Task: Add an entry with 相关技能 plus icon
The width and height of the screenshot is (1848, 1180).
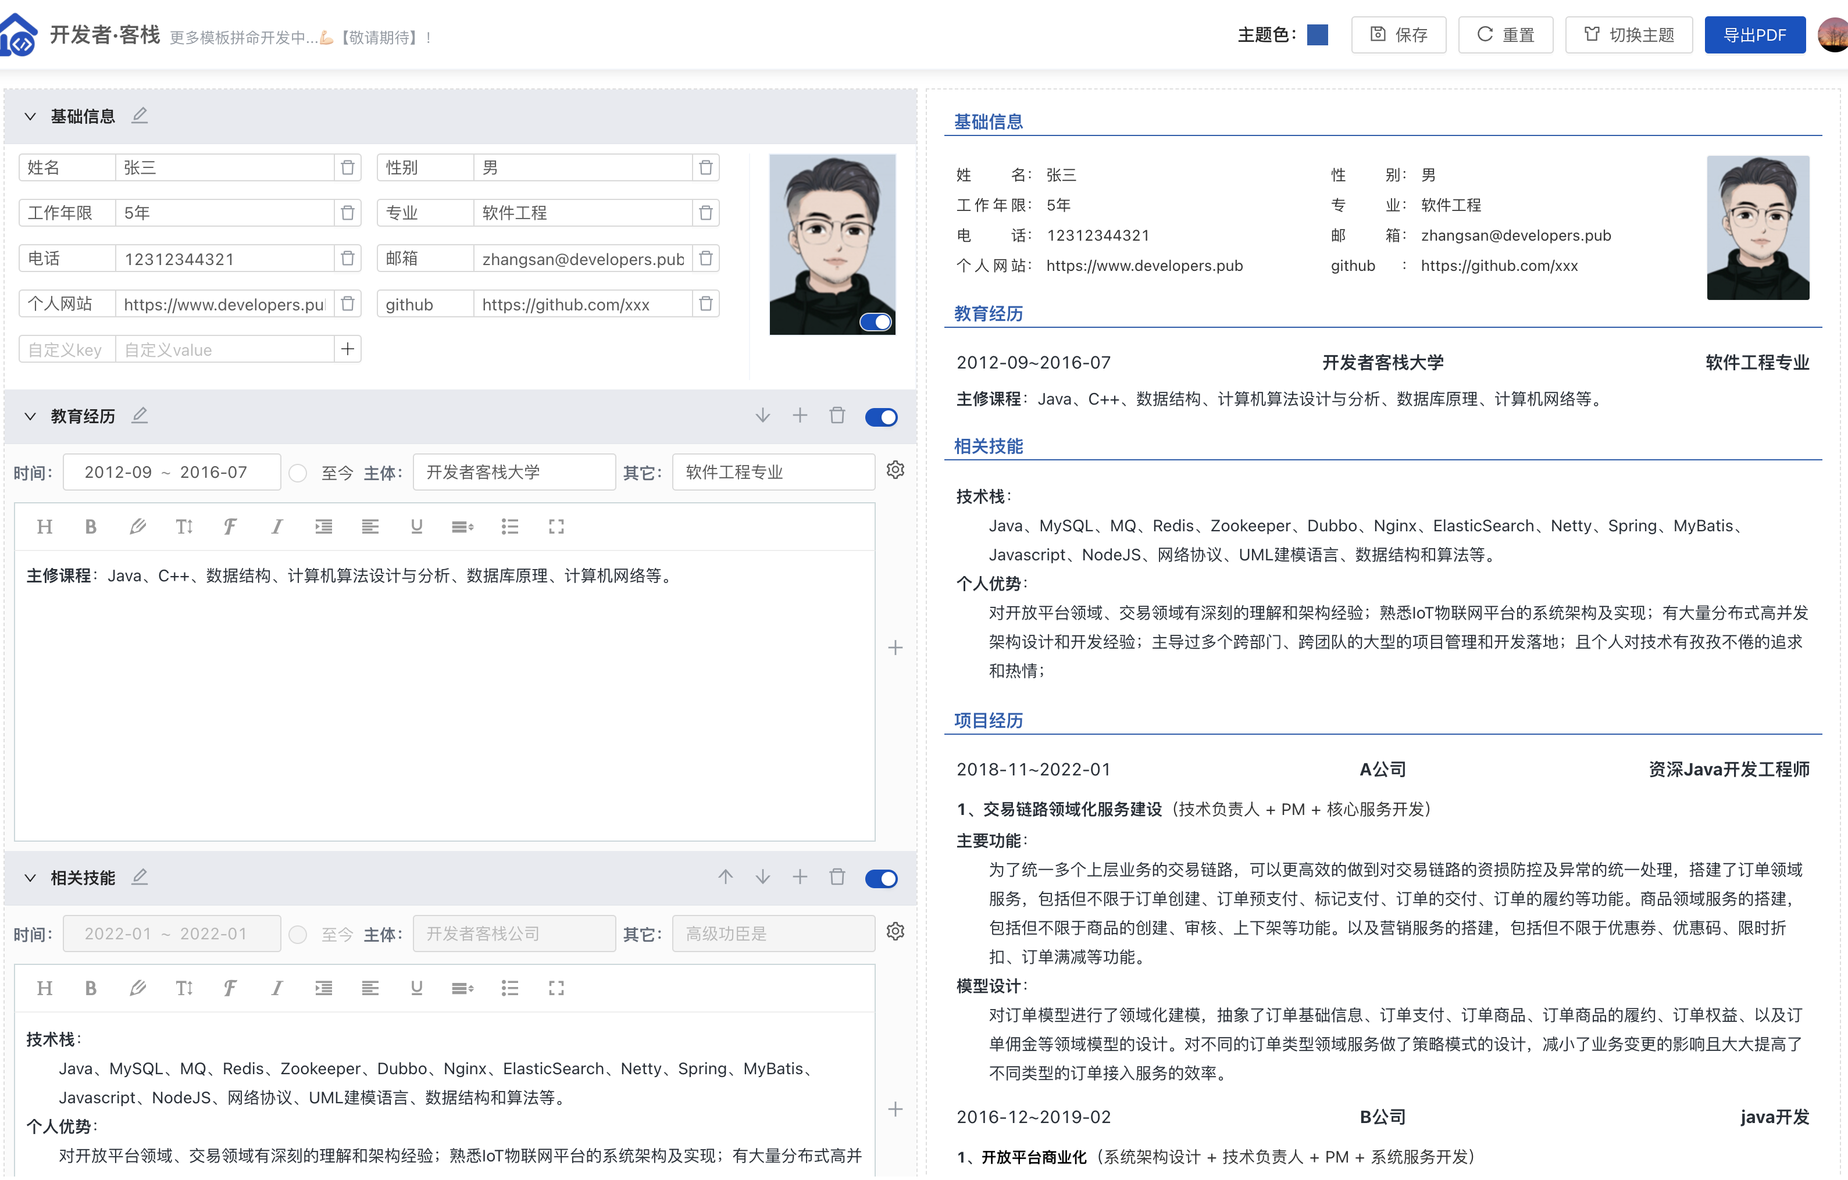Action: pos(800,877)
